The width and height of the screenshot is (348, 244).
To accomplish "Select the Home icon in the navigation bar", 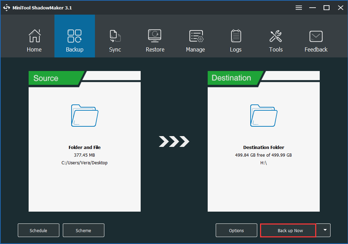I will pyautogui.click(x=34, y=36).
